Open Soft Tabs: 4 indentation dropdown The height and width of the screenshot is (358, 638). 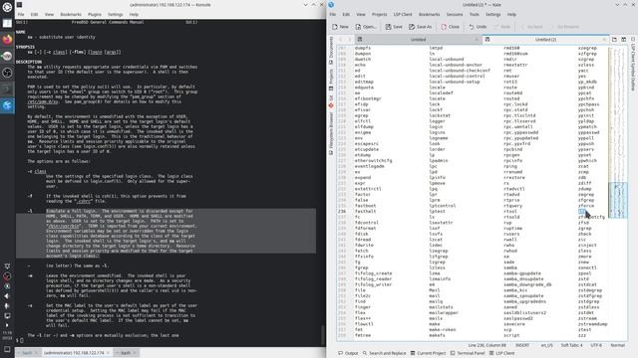pos(571,345)
